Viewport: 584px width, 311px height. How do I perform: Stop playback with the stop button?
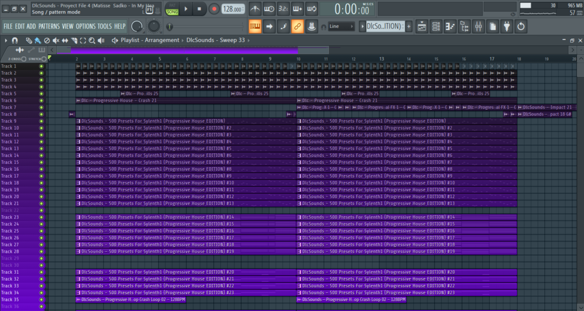point(199,9)
